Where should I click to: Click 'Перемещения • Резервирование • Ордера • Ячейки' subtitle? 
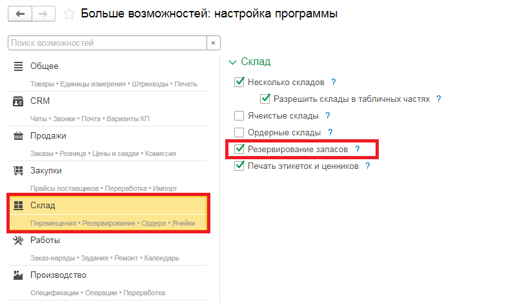point(112,223)
